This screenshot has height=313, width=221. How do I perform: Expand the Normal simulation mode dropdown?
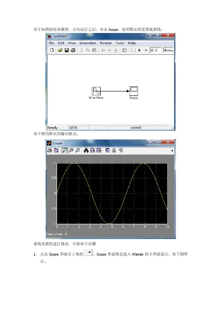click(x=168, y=50)
